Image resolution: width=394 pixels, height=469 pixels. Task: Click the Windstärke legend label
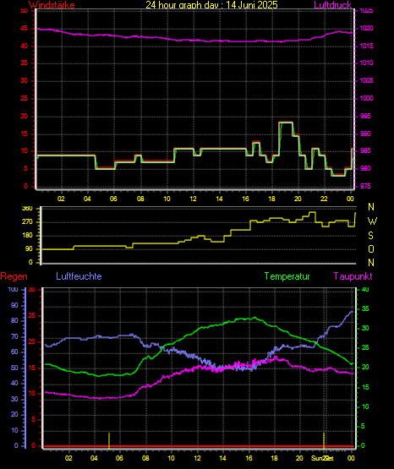point(52,5)
